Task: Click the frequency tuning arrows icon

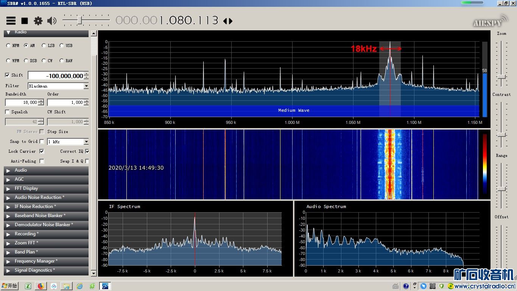Action: point(228,21)
